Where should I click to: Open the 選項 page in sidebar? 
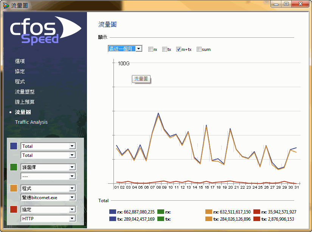20,61
